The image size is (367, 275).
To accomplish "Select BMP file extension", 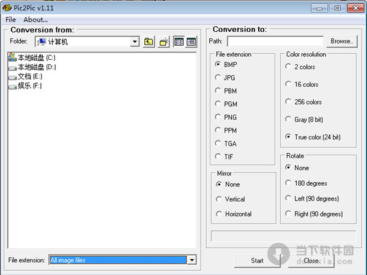I will (226, 64).
